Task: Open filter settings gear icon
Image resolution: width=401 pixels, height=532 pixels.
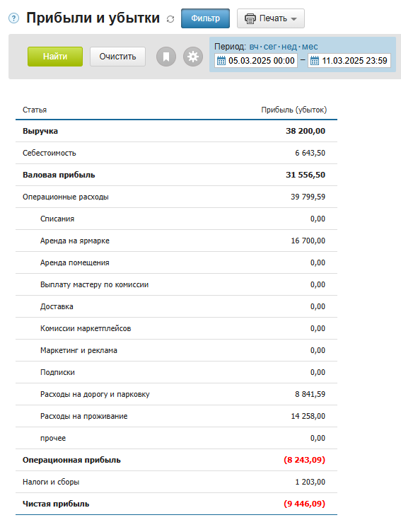Action: pos(193,57)
